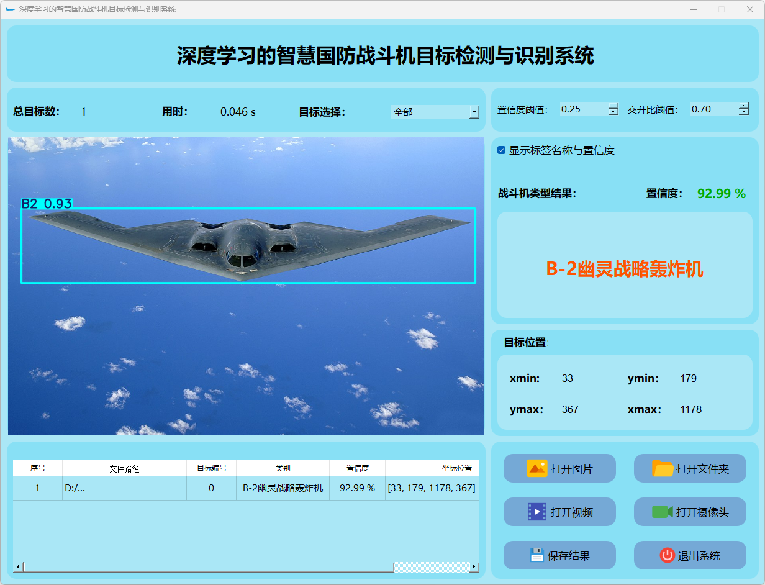
Task: Click the app icon in the title bar
Action: pos(10,9)
